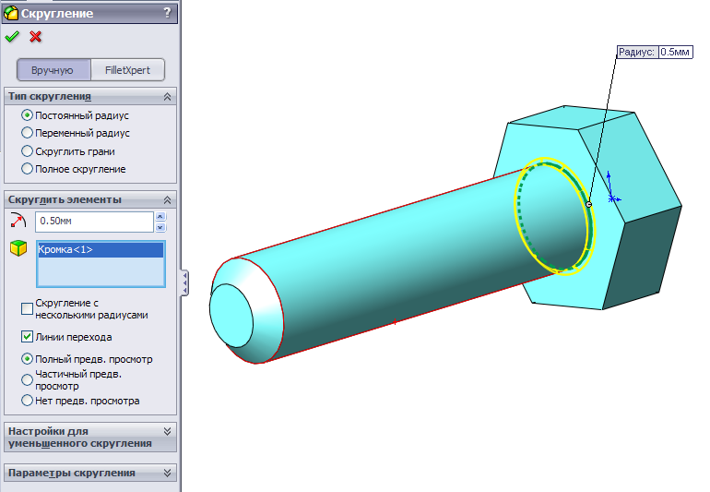The image size is (710, 492).
Task: Collapse Скруглить элементы section
Action: (167, 200)
